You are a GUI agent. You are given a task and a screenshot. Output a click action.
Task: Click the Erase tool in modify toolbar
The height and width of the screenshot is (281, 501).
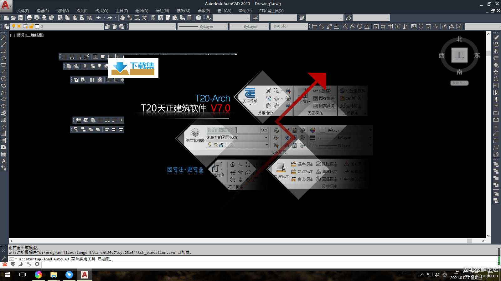(x=496, y=37)
